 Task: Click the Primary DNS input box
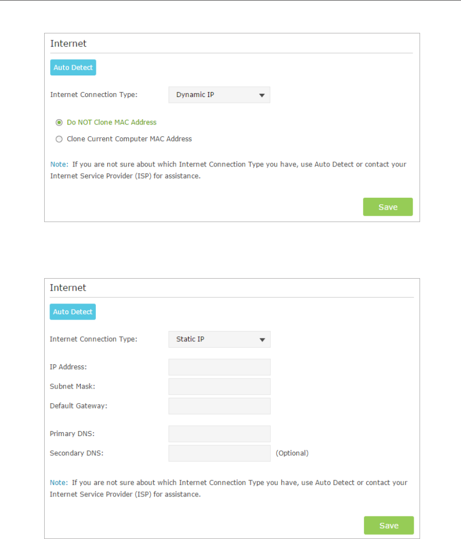coord(219,434)
